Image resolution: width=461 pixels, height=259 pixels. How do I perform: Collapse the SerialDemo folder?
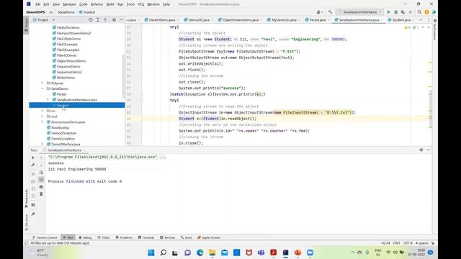tap(42, 88)
